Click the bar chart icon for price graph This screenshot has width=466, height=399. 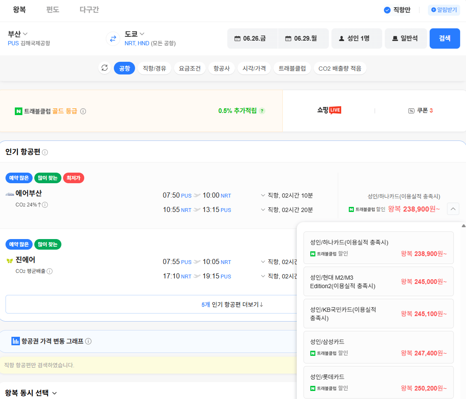tap(16, 341)
